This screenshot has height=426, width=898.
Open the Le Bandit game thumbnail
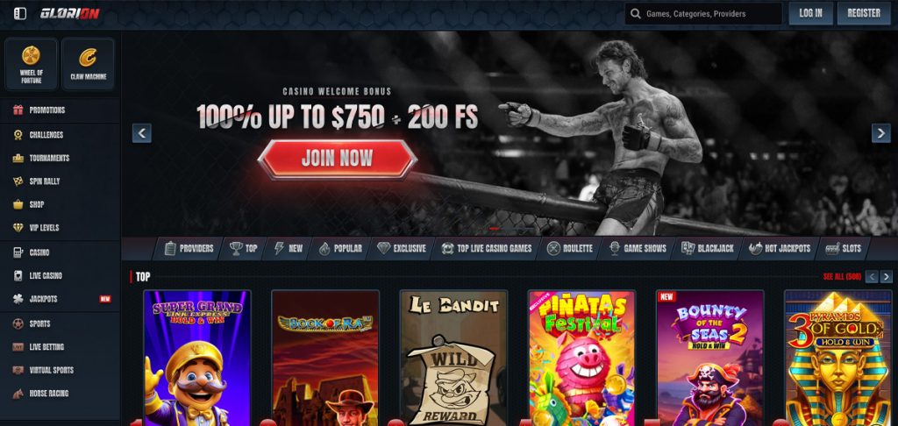(453, 358)
